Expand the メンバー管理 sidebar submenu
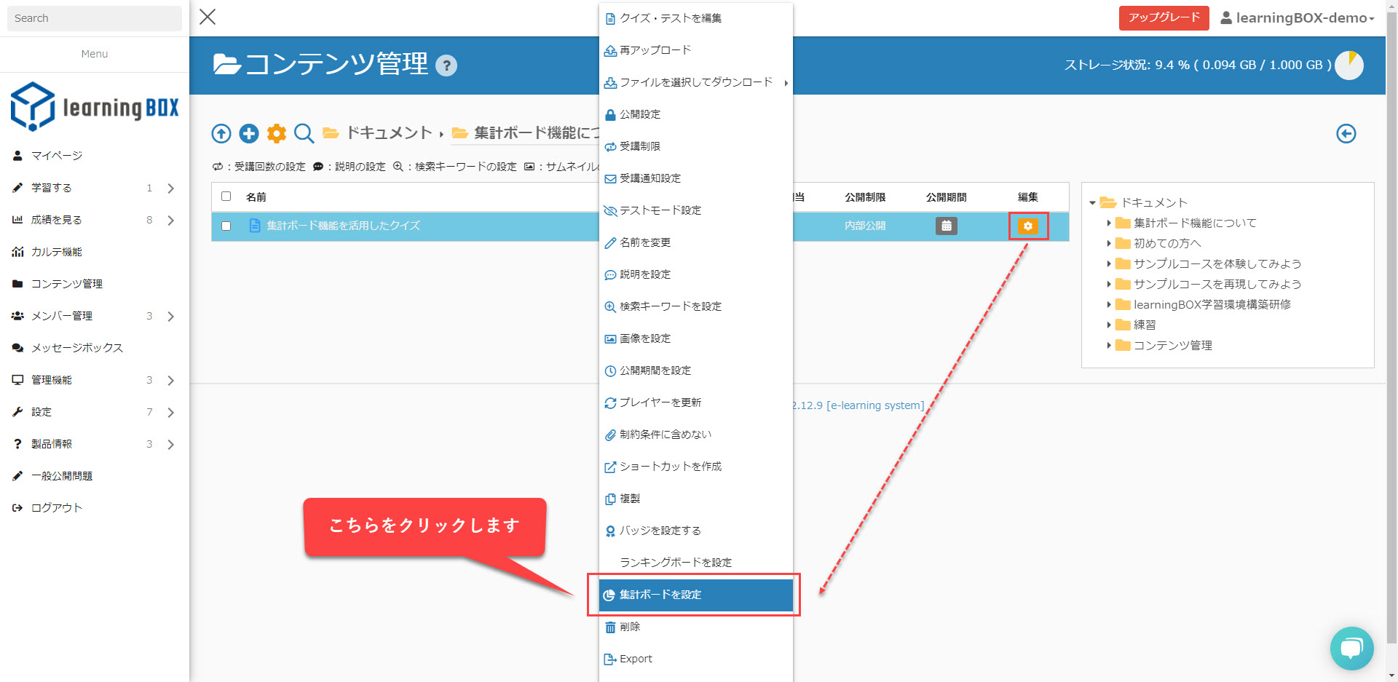Screen dimensions: 1398x682 170,316
